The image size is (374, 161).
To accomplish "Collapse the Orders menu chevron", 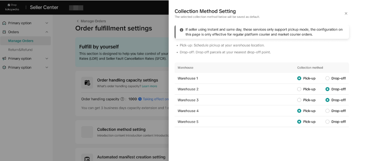I will click(47, 32).
